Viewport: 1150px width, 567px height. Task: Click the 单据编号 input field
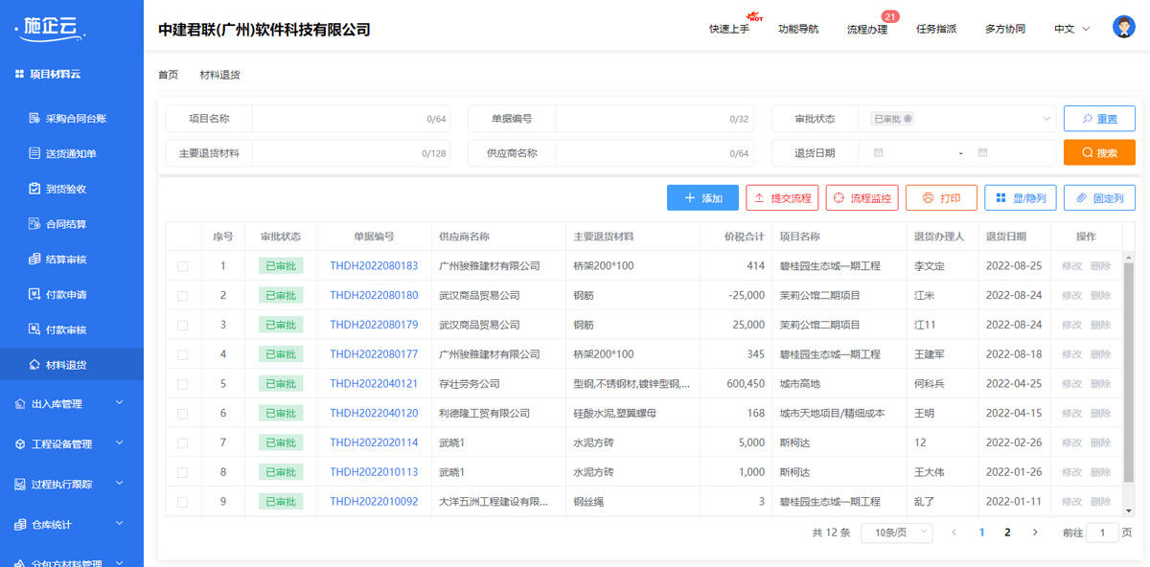point(654,119)
